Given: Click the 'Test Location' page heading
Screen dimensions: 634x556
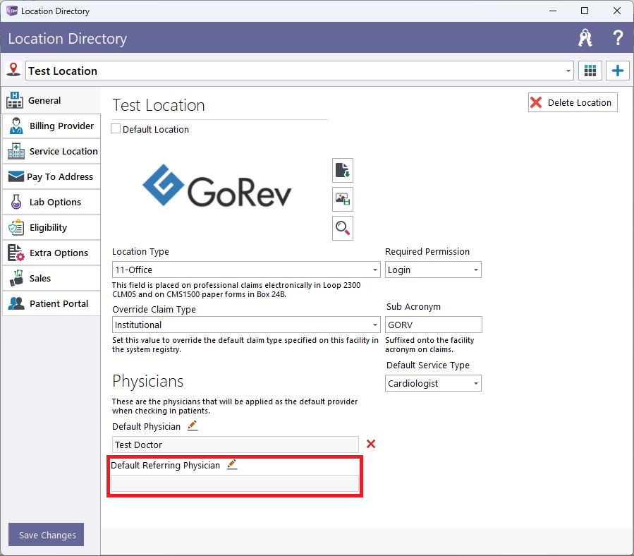Looking at the screenshot, I should (x=159, y=105).
